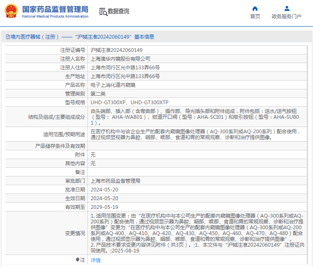Click the 数据查询 magnifier document icon
The image size is (313, 267).
coord(103,12)
